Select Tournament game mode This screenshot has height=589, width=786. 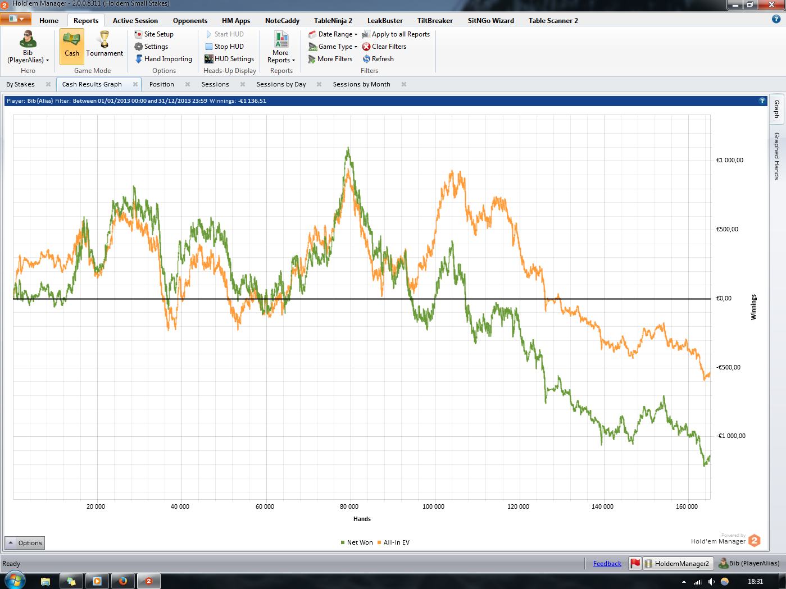[105, 47]
